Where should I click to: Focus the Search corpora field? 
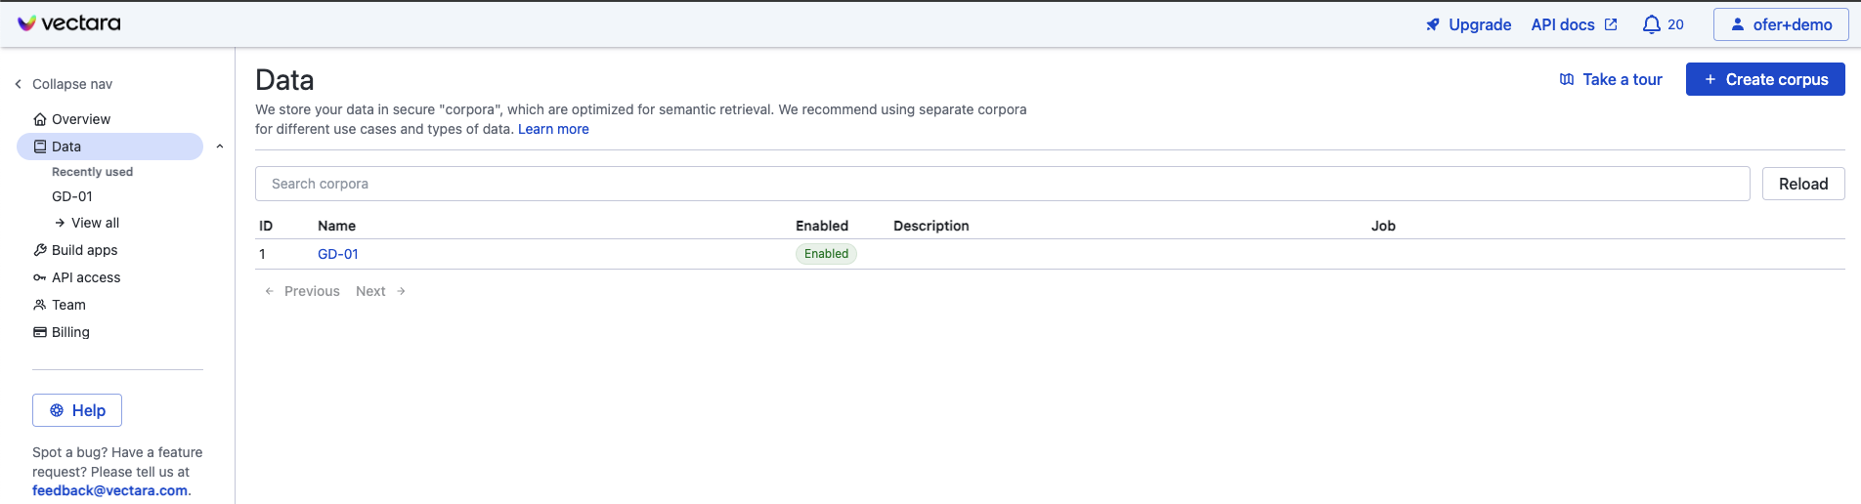pos(1002,184)
